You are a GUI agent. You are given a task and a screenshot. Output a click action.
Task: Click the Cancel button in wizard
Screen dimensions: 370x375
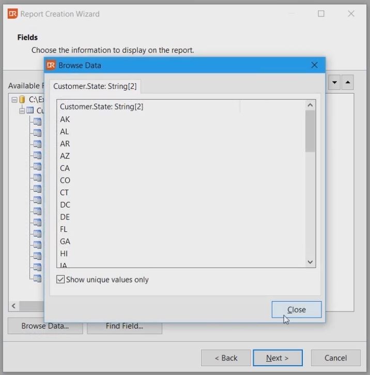pos(335,358)
